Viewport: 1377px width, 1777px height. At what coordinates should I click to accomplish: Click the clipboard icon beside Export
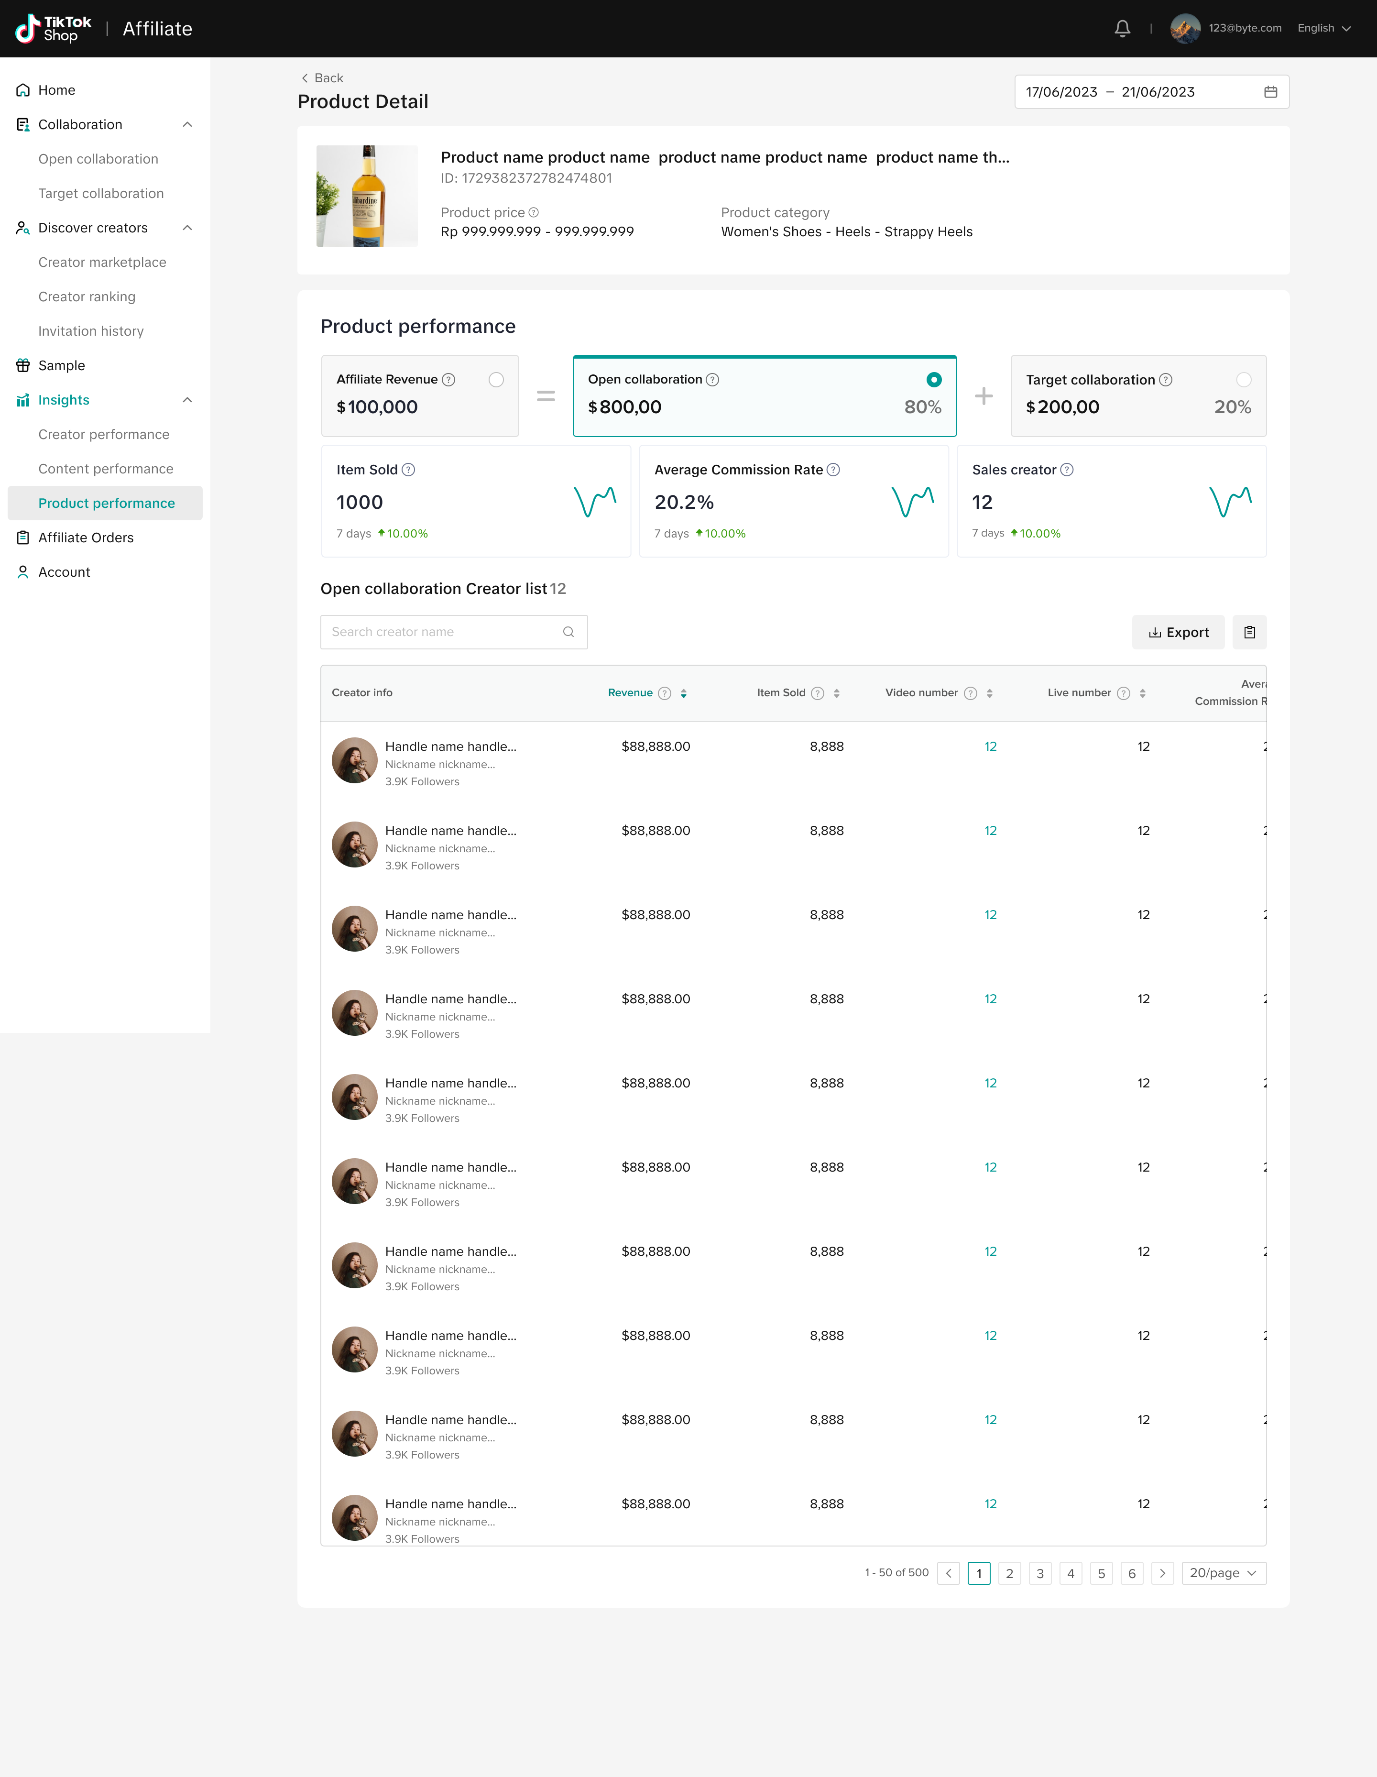1249,632
